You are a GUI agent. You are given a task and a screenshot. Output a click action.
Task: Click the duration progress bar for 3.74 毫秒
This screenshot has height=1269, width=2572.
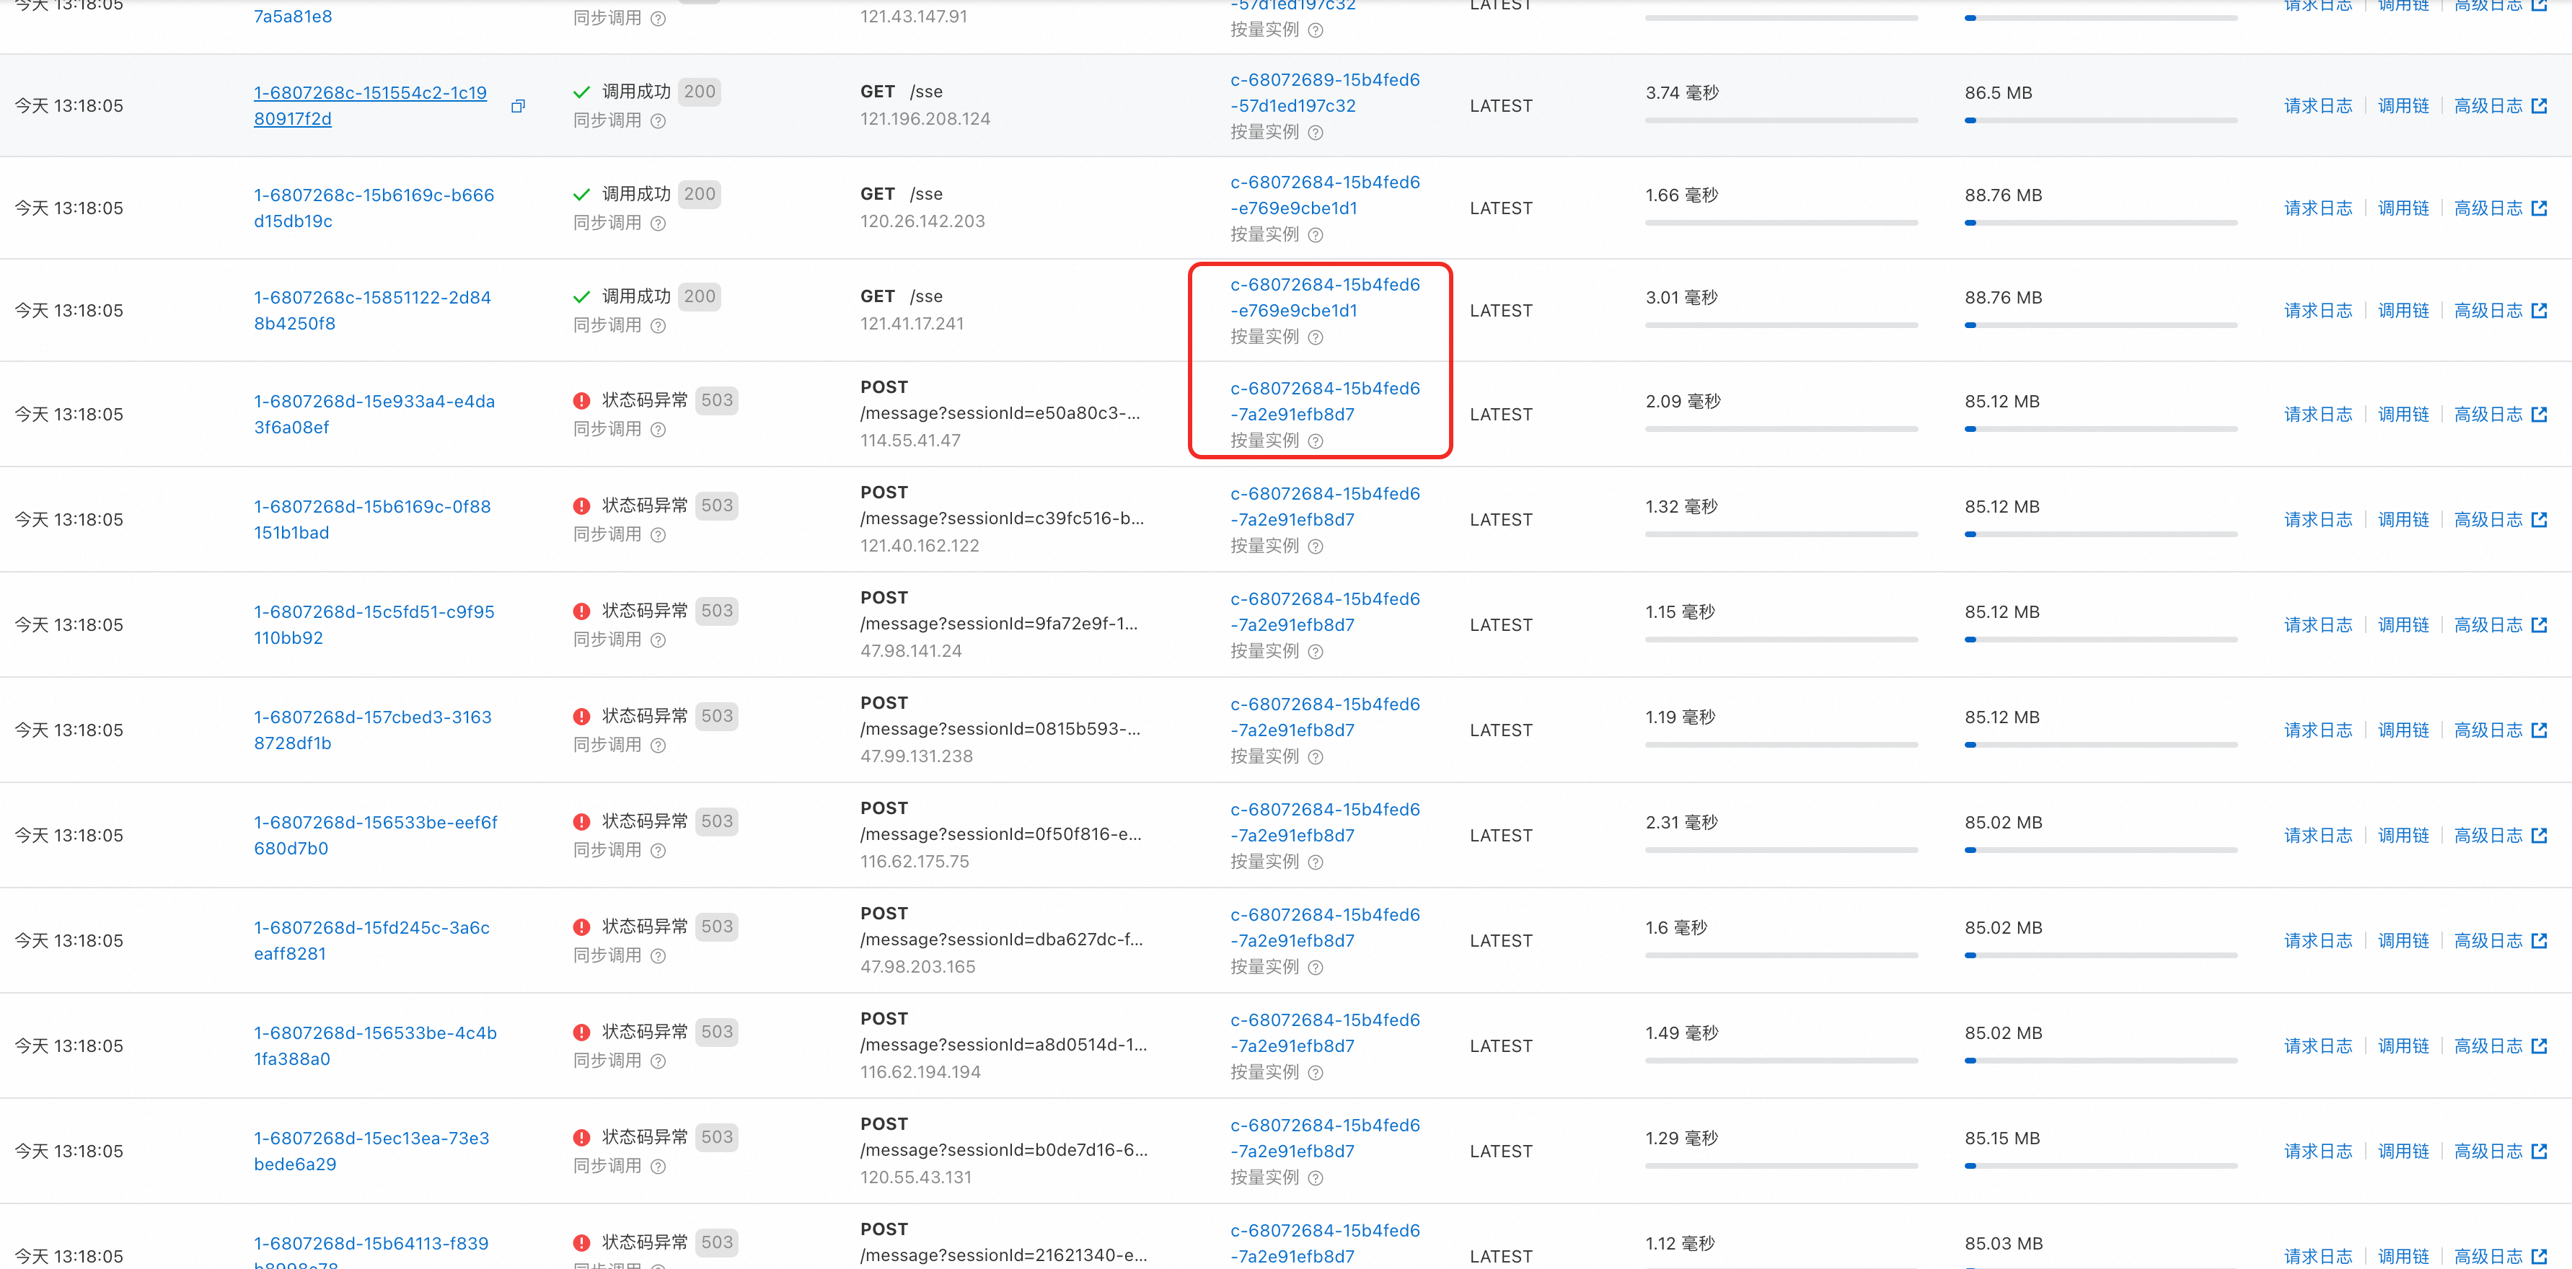pyautogui.click(x=1780, y=121)
